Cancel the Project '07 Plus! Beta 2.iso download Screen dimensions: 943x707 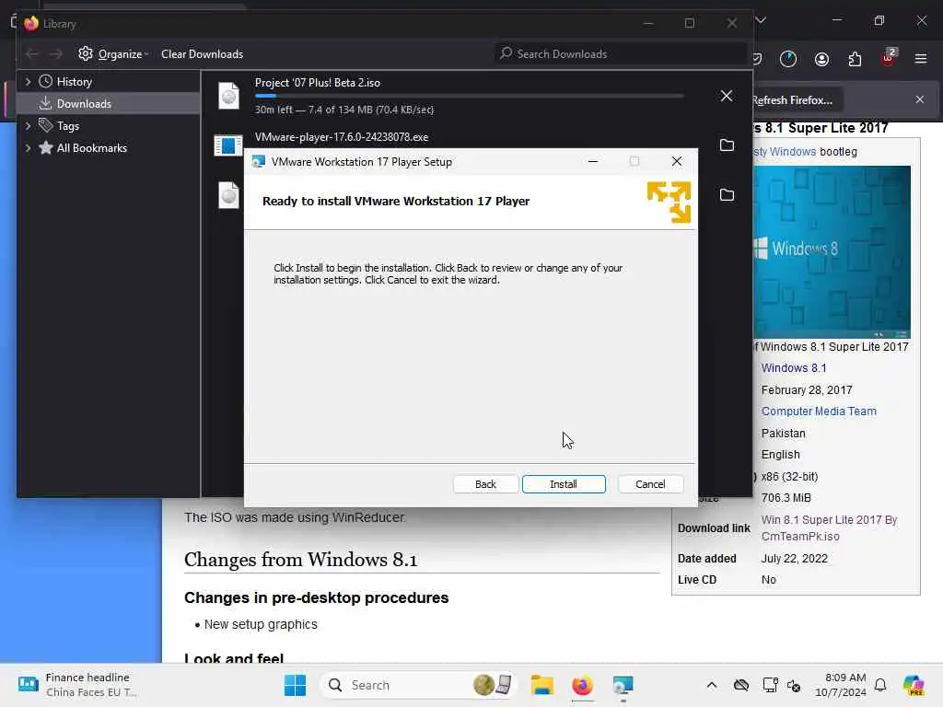(727, 96)
